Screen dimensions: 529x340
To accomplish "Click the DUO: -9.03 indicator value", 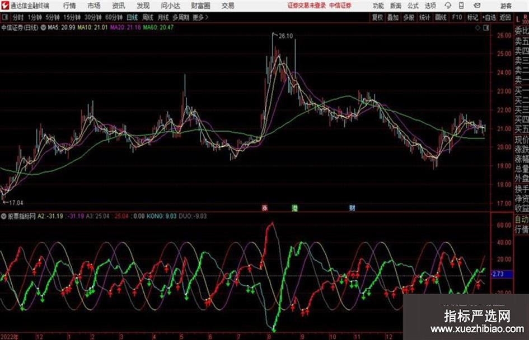I will [x=193, y=217].
